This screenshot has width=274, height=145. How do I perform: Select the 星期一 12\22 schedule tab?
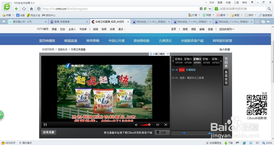pyautogui.click(x=206, y=61)
